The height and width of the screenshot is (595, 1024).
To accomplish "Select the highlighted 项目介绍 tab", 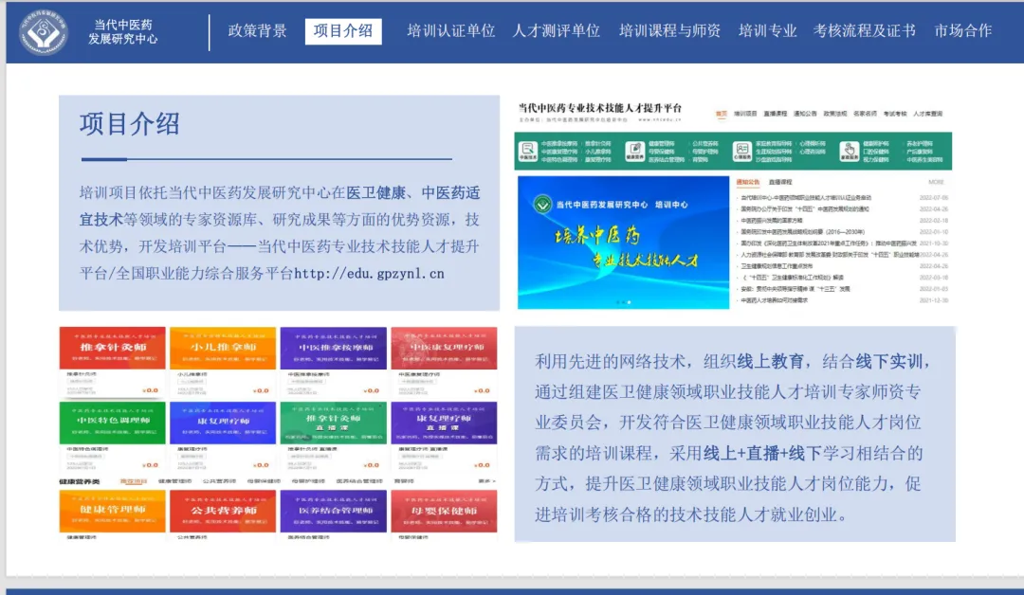I will (343, 31).
